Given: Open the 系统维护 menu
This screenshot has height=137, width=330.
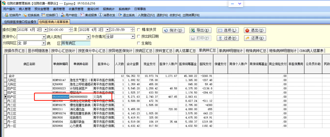Looking at the screenshot, I should pos(125,9).
